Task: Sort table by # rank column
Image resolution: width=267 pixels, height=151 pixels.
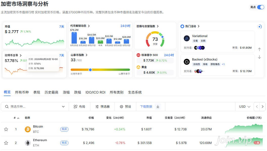Action: [16, 118]
